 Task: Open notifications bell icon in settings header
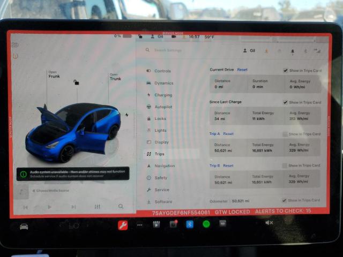(293, 51)
